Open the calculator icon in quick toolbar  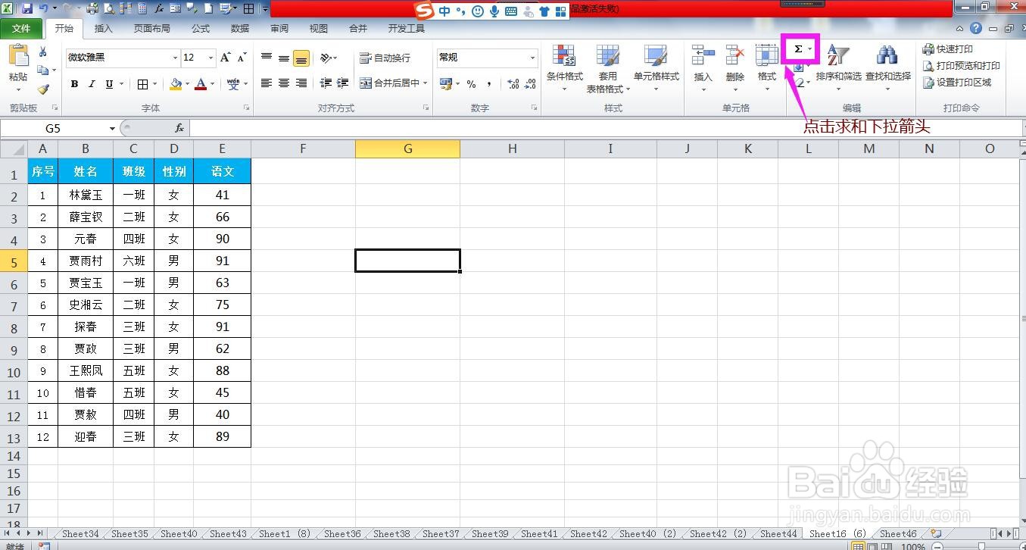(142, 9)
